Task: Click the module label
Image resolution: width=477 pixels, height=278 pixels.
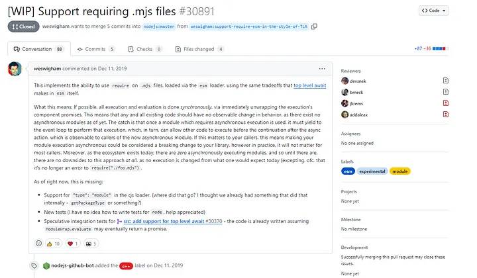Action: [x=399, y=171]
